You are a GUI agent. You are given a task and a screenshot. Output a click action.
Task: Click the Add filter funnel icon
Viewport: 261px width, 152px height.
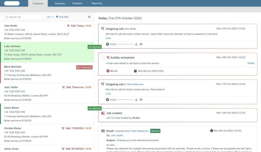[x=58, y=17]
